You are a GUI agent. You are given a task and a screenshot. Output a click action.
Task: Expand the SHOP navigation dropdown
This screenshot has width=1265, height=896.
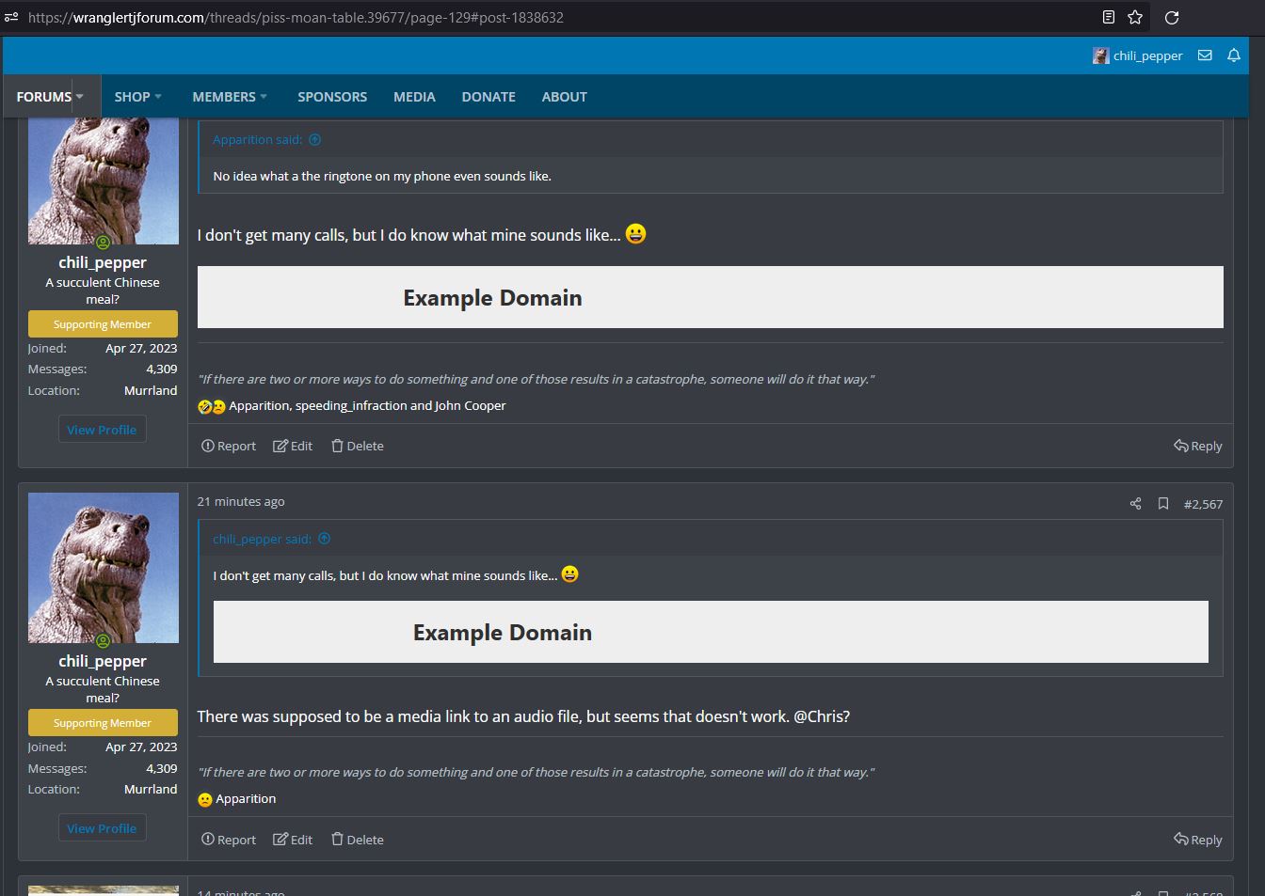(158, 97)
